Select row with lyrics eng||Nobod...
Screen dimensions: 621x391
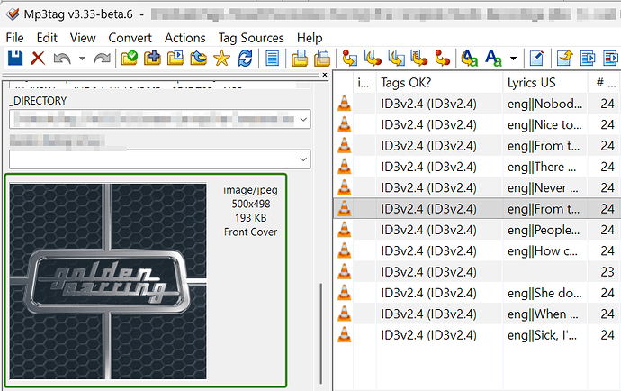(477, 104)
